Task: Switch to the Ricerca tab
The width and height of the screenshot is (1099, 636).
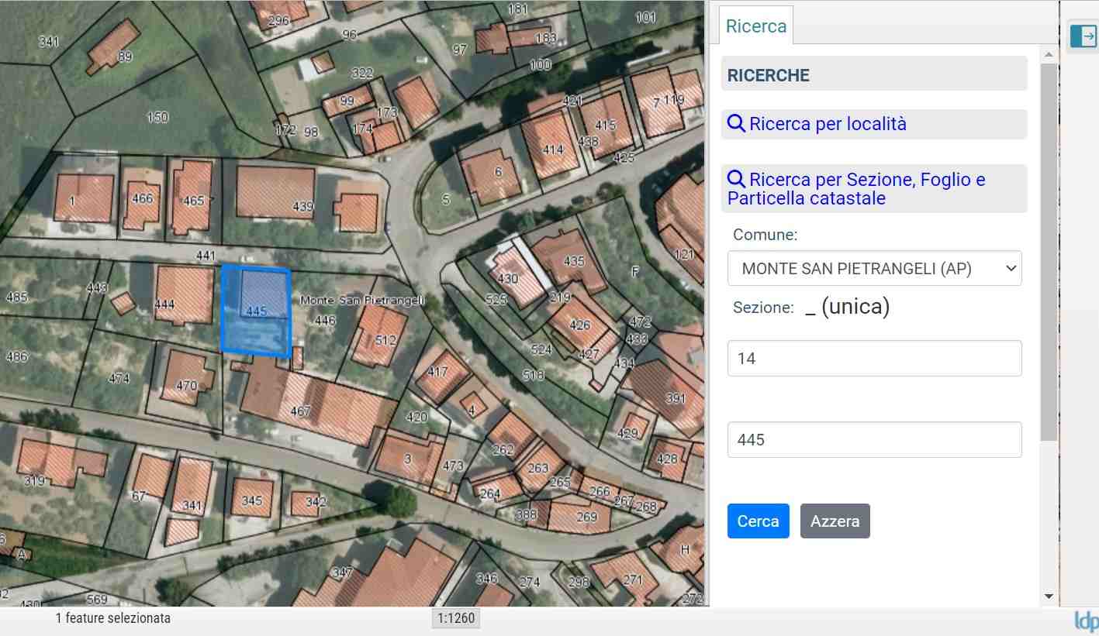Action: (755, 26)
